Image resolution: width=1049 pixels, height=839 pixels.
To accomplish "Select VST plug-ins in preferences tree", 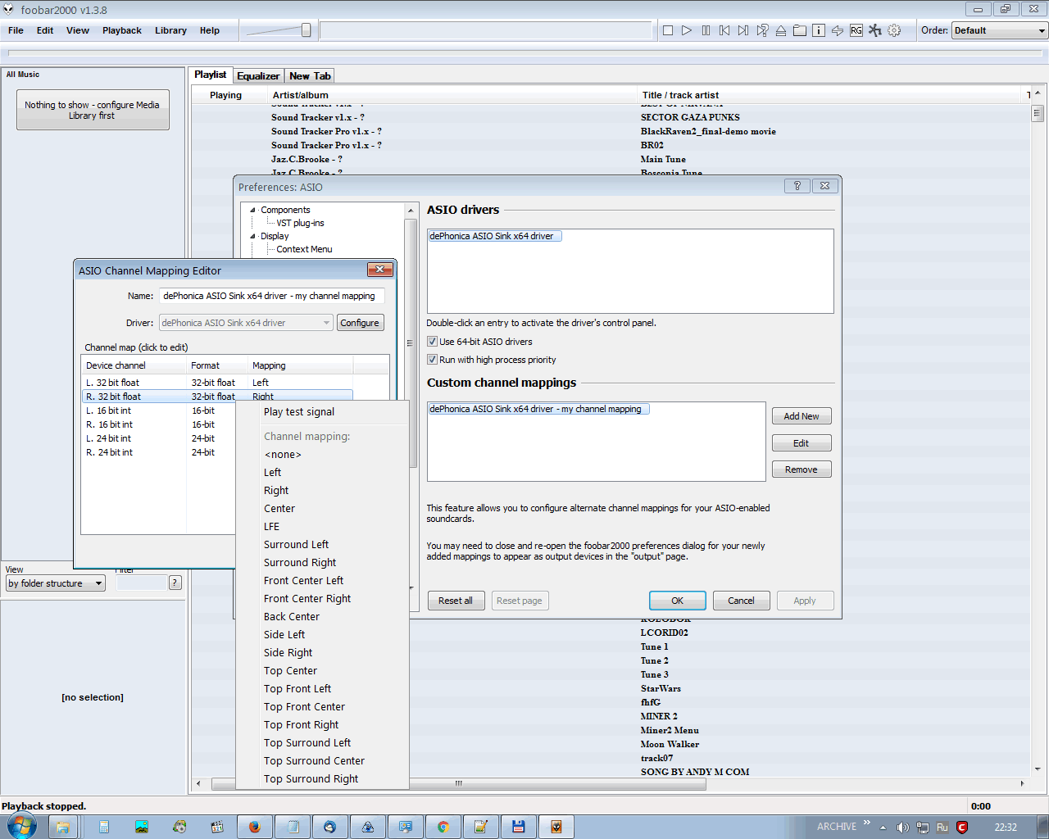I will [x=300, y=223].
